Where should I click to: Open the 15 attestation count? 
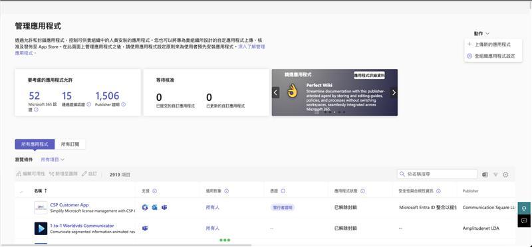[x=67, y=96]
